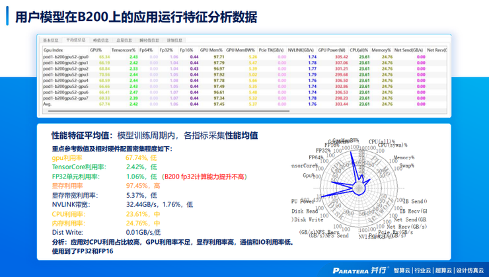
Task: Select row pod1-b200gpu52-gpu4
Action: [x=244, y=81]
